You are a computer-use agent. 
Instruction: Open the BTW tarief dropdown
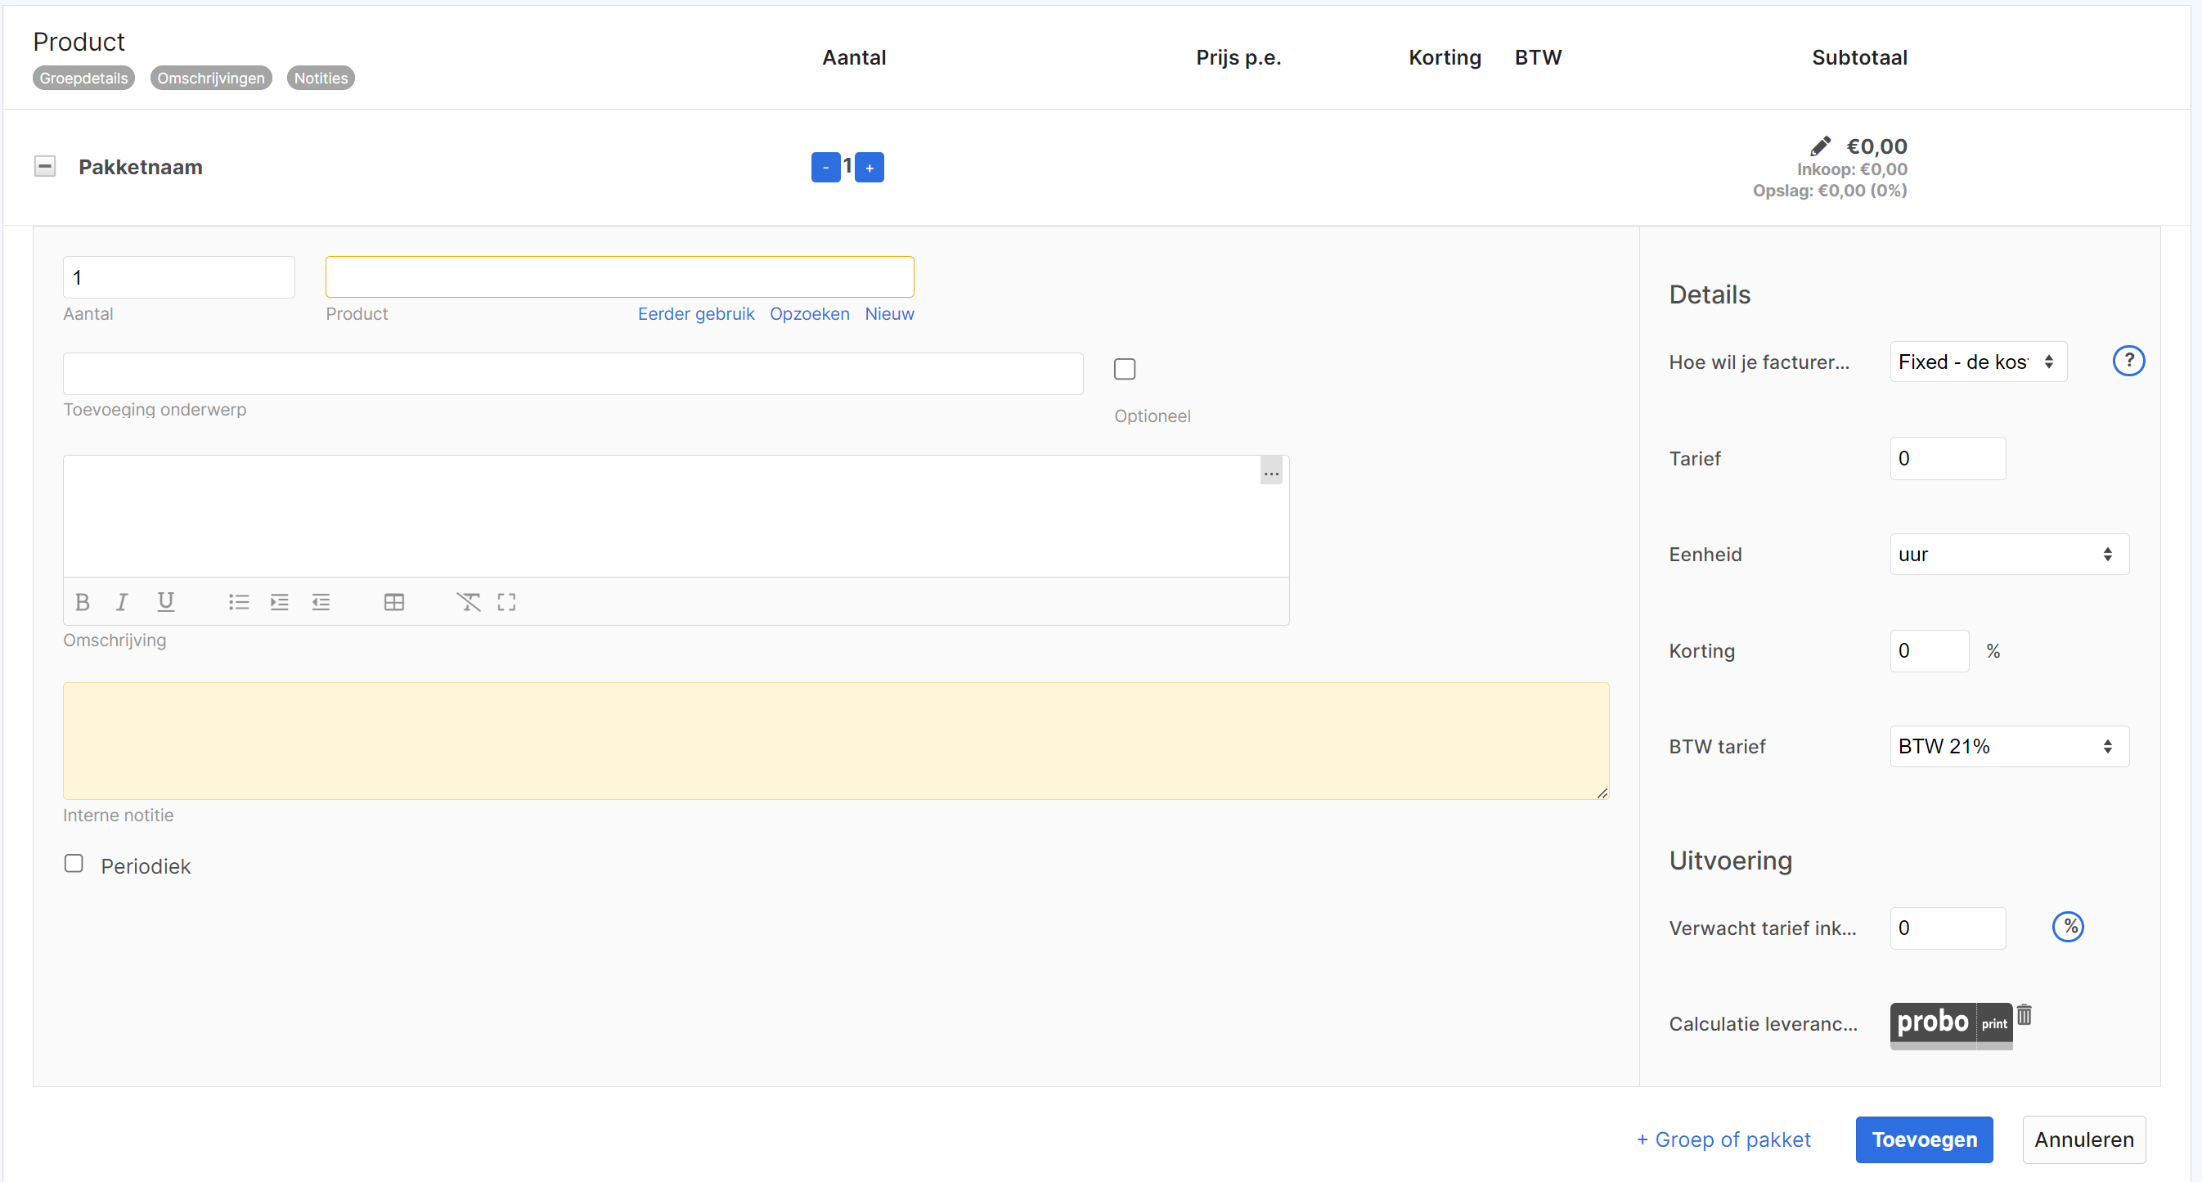point(2009,746)
